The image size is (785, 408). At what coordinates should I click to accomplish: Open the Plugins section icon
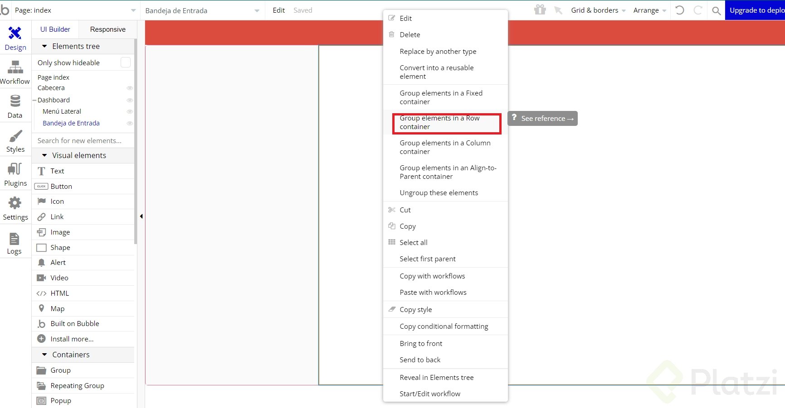[15, 169]
